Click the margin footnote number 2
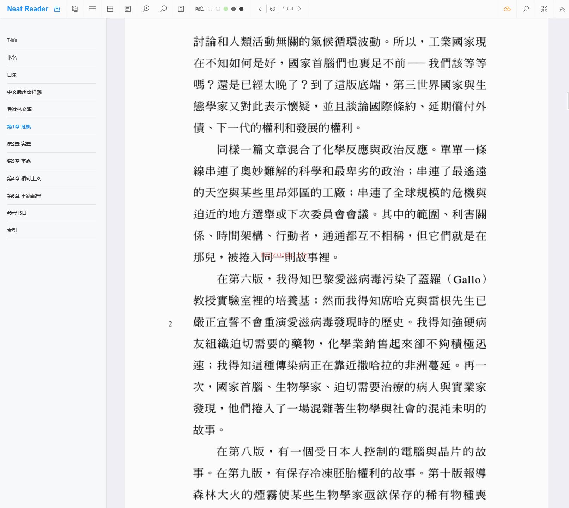Image resolution: width=569 pixels, height=508 pixels. [x=170, y=324]
